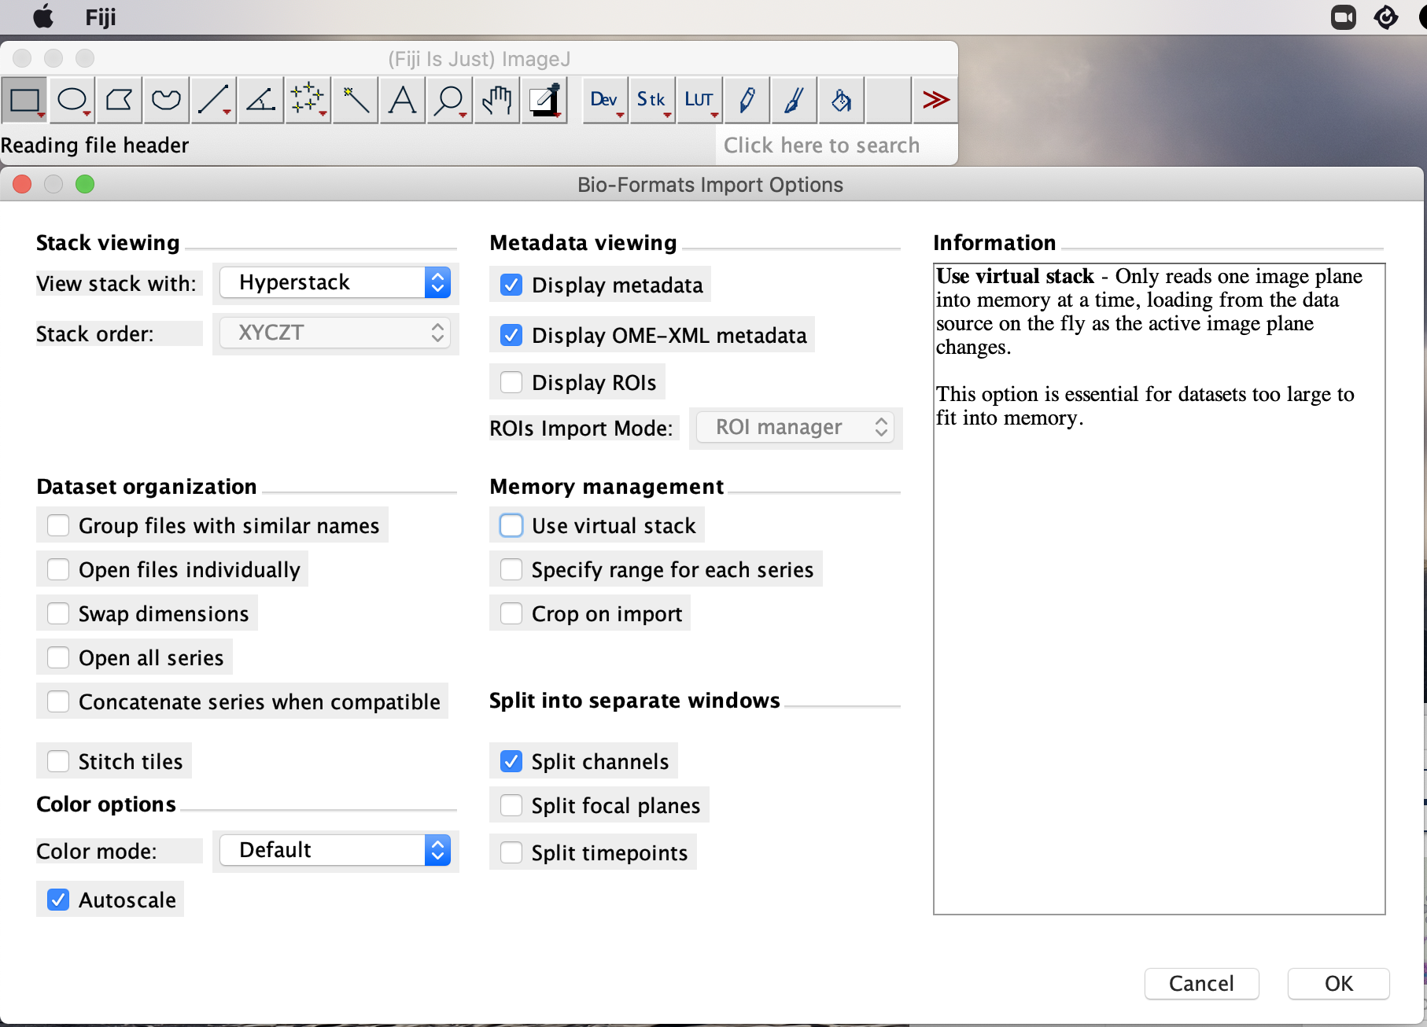
Task: Select the Oval selection tool
Action: [x=72, y=100]
